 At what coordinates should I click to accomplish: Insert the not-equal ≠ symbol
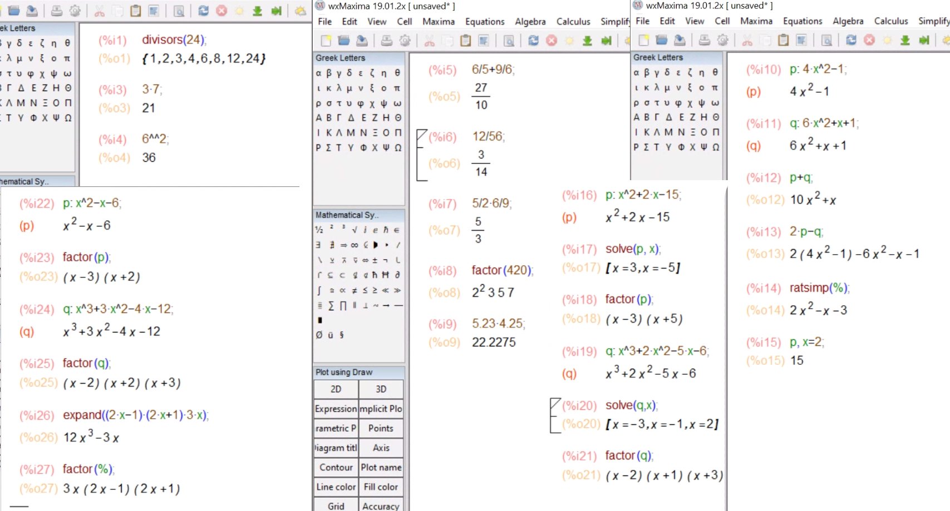click(x=355, y=290)
